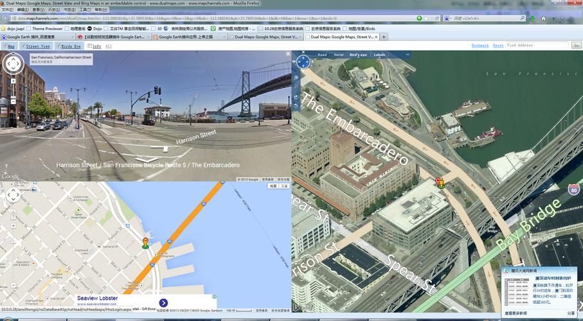Zoom out on the Google map
This screenshot has width=583, height=321.
pyautogui.click(x=13, y=285)
